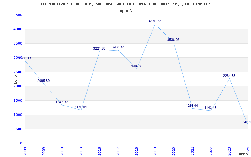Click the x-axis year 2020
Viewport: 251px width, 157px height.
coord(174,151)
